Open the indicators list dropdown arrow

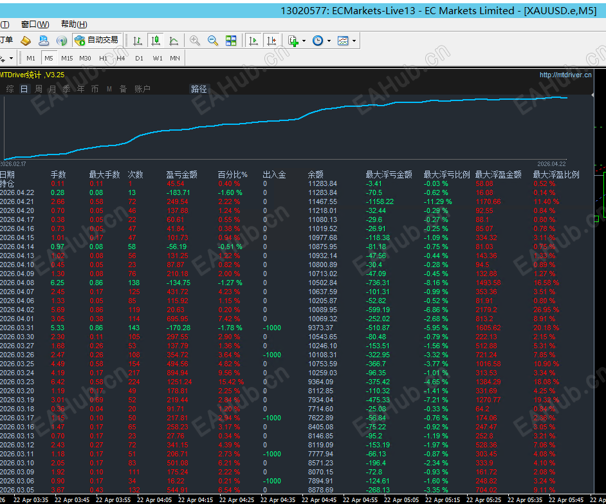tap(304, 41)
